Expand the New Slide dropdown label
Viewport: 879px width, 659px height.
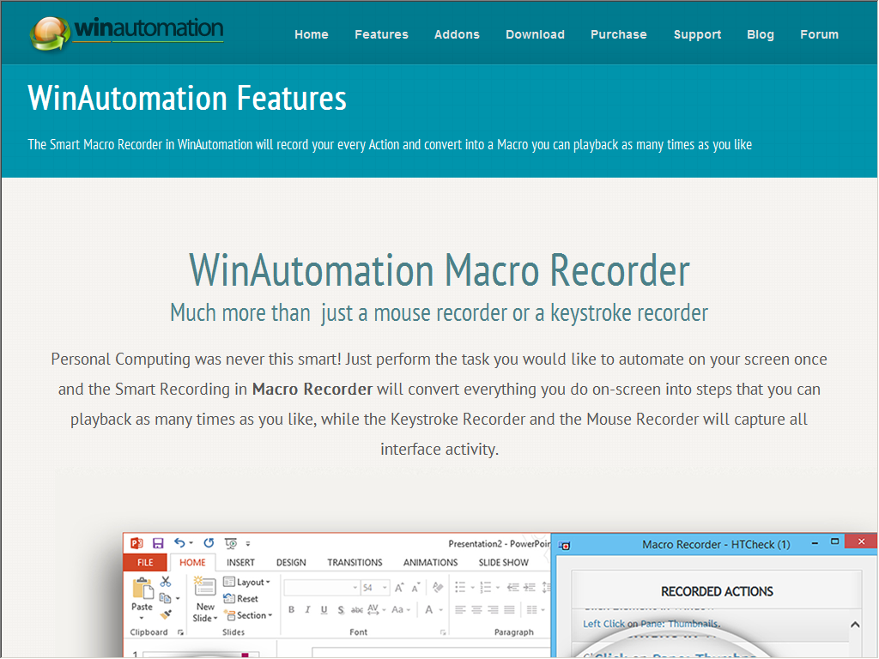pyautogui.click(x=204, y=613)
